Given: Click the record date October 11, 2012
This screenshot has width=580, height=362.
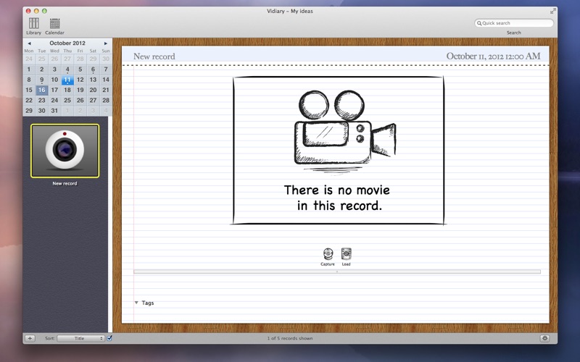Looking at the screenshot, I should pyautogui.click(x=493, y=56).
